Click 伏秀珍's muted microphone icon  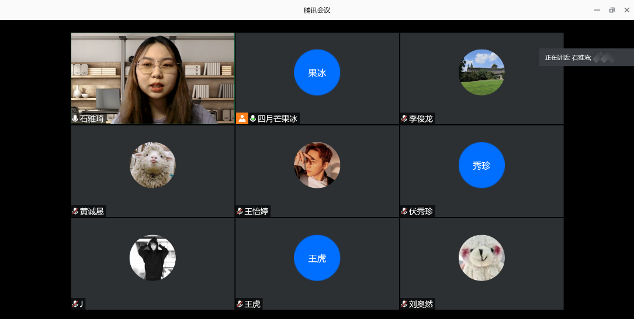point(404,211)
